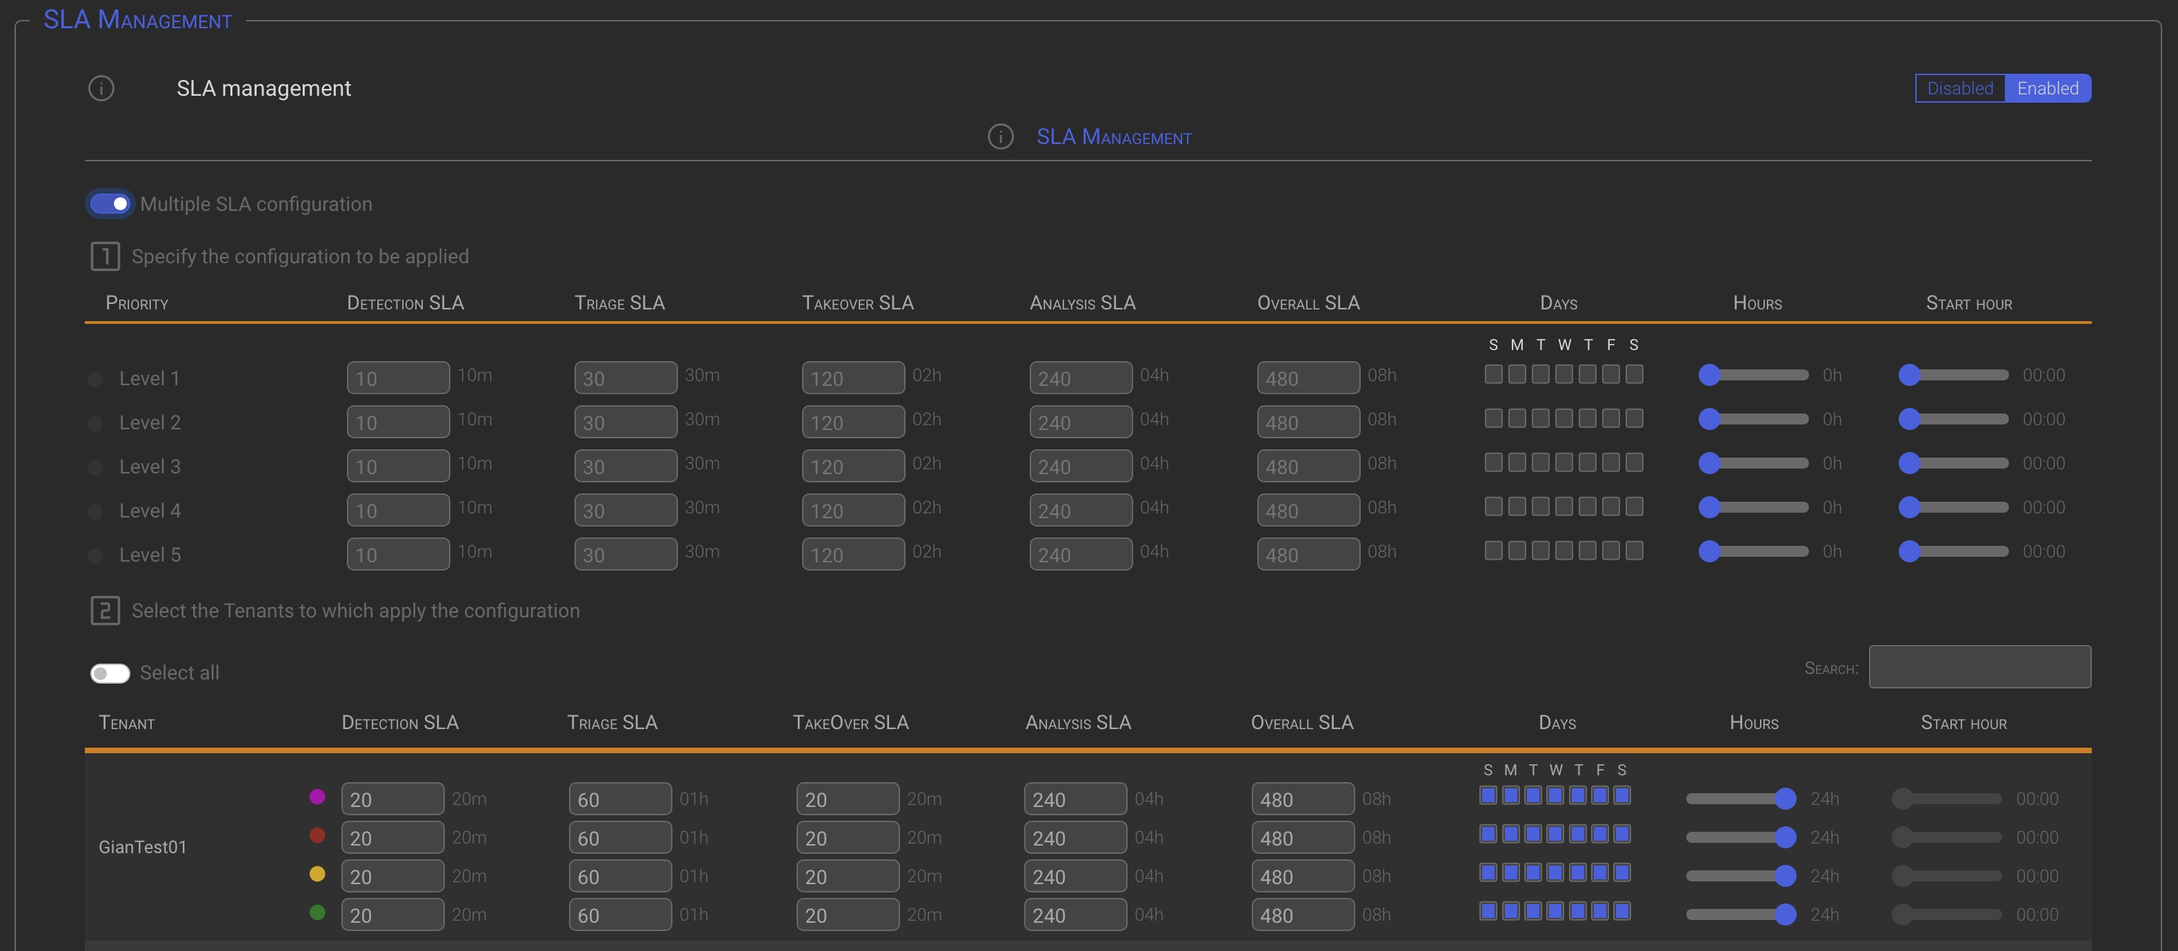
Task: Click GianTest01 first row Triage SLA field
Action: (x=620, y=799)
